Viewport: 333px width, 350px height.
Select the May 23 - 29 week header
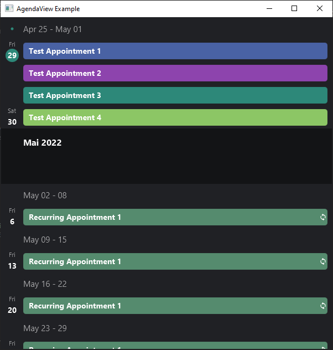tap(45, 328)
